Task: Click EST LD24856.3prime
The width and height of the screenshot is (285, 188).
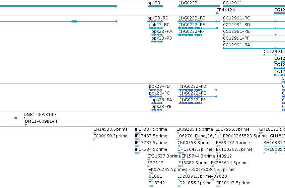Action: pyautogui.click(x=194, y=183)
